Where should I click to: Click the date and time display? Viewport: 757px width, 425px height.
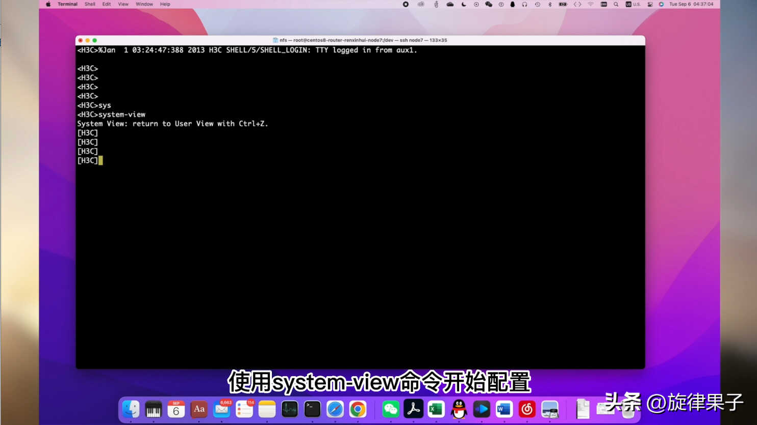tap(691, 4)
